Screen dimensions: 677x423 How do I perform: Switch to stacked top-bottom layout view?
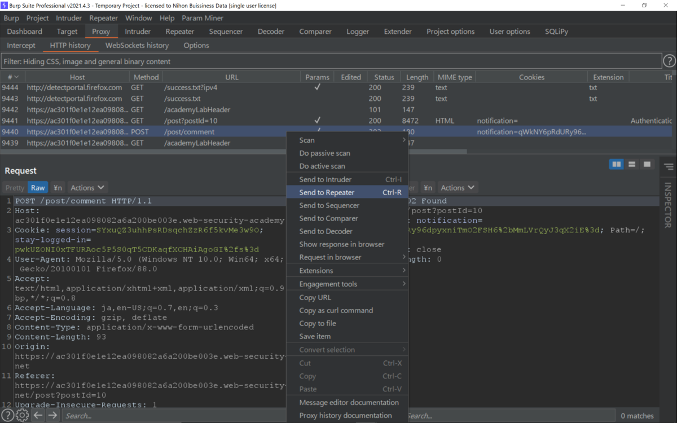coord(632,164)
